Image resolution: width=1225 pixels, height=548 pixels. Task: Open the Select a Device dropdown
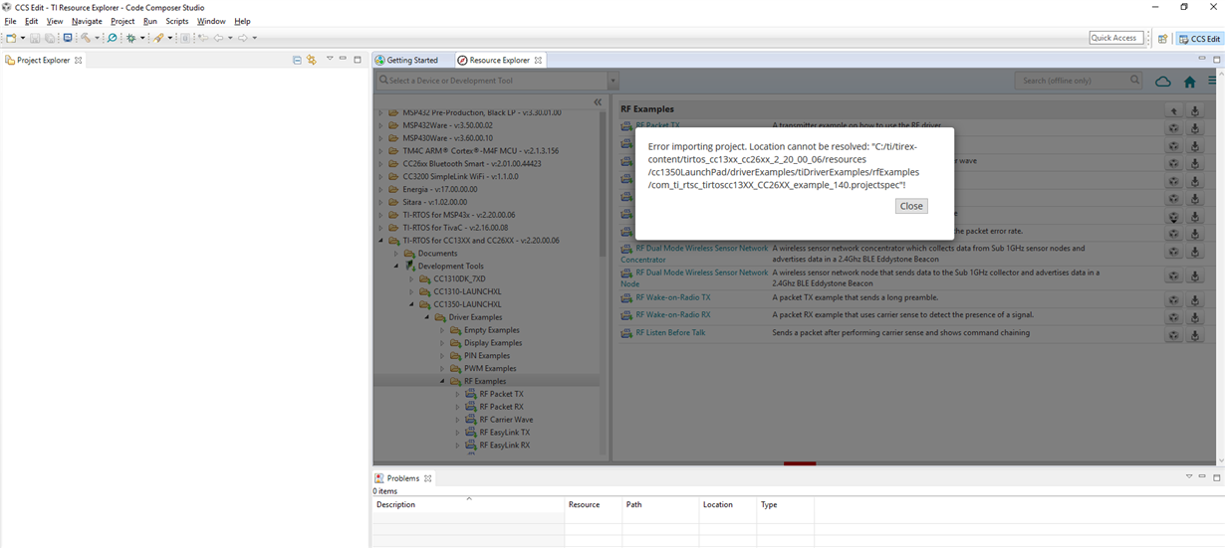point(612,81)
